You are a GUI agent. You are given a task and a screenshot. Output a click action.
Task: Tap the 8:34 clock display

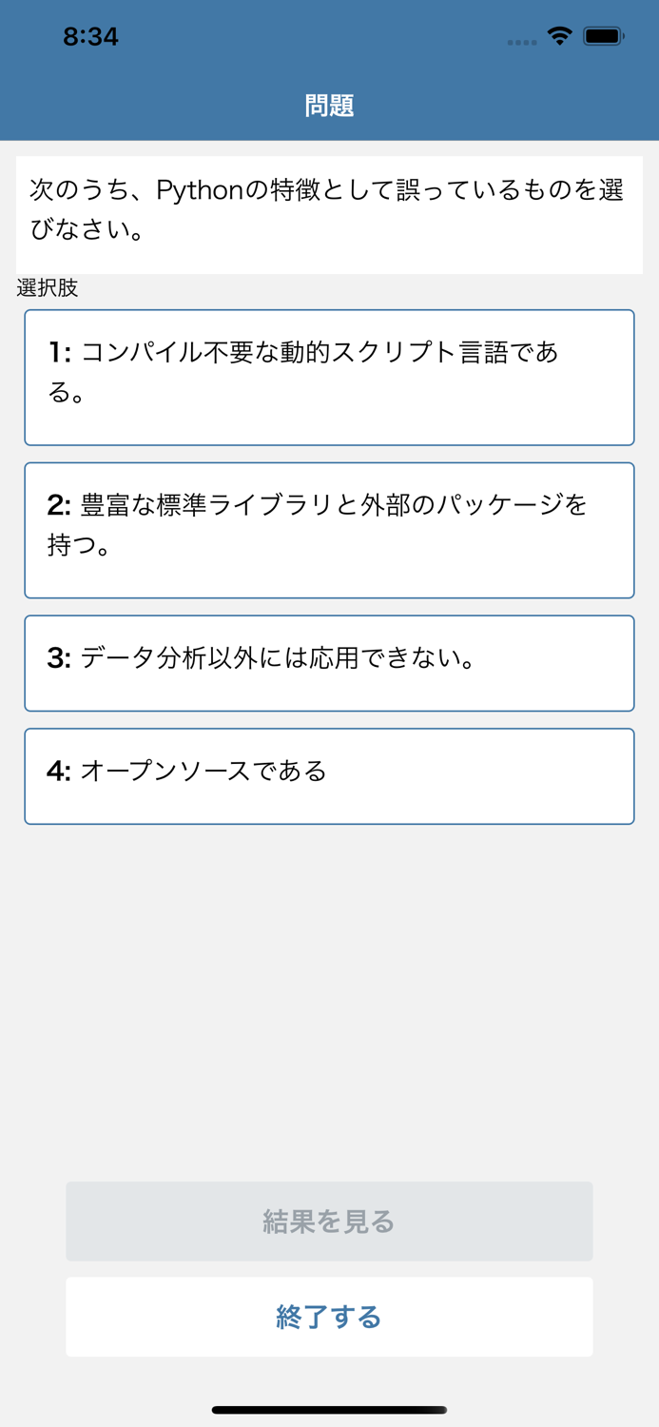pyautogui.click(x=91, y=36)
